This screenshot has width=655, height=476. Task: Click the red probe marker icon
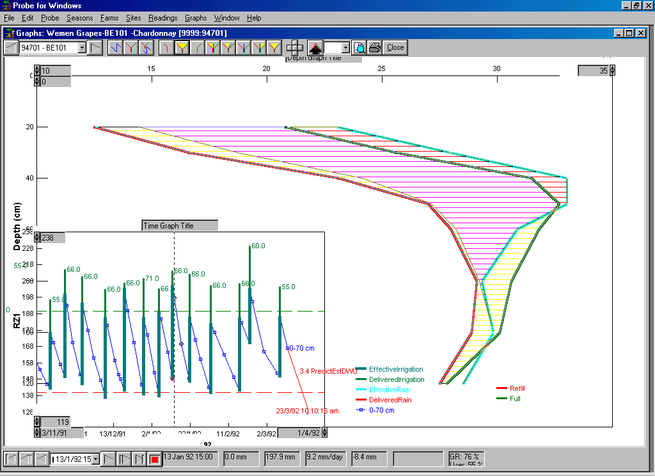[315, 47]
